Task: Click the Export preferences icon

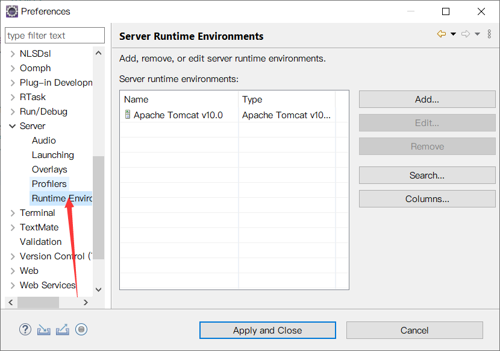Action: [x=63, y=329]
